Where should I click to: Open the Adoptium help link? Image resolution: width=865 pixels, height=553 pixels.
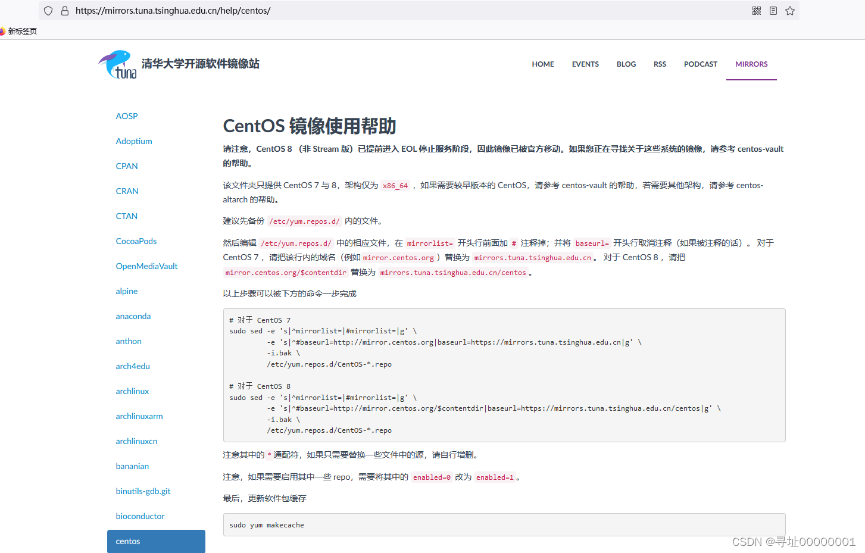(134, 141)
